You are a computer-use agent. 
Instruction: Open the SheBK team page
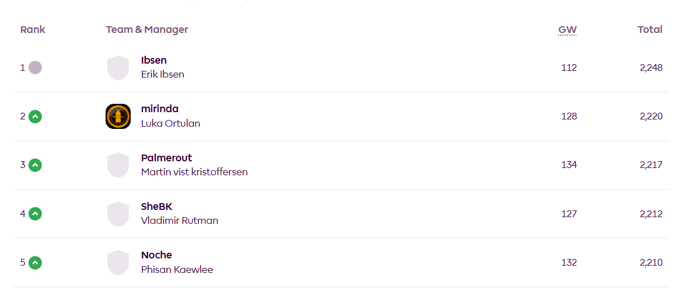[x=156, y=207]
